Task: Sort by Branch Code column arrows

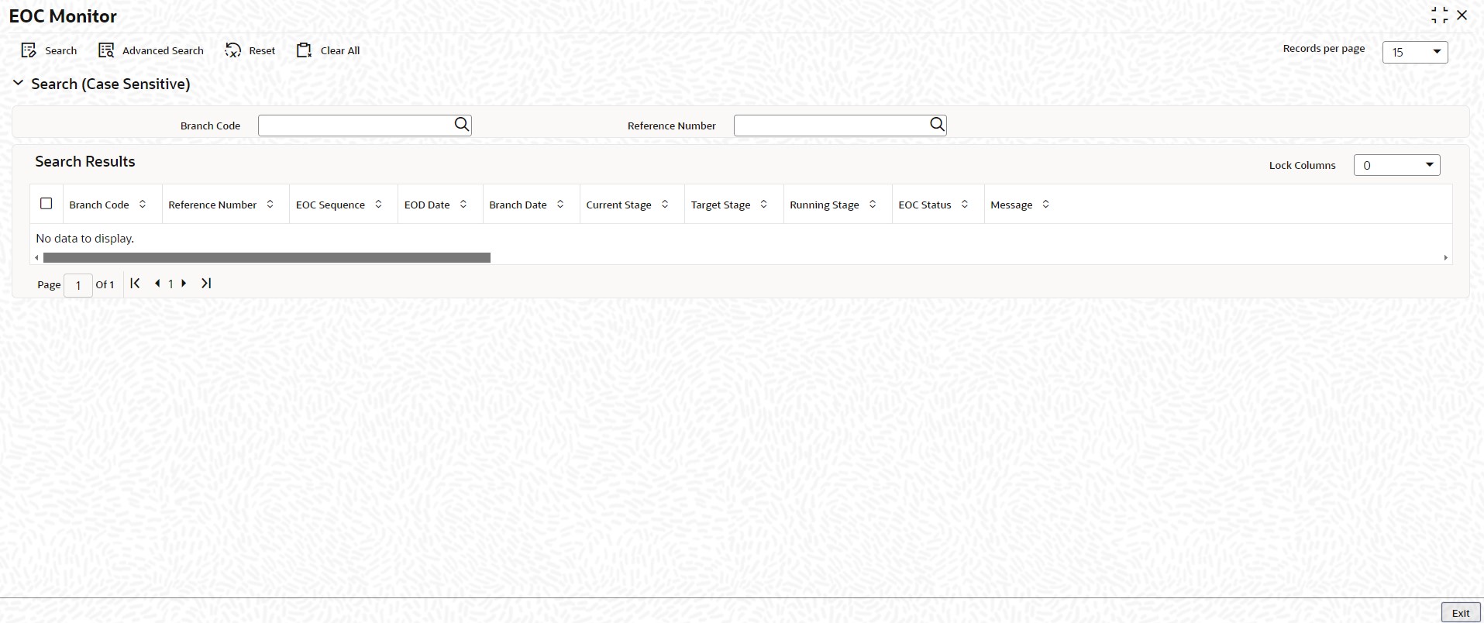Action: coord(143,205)
